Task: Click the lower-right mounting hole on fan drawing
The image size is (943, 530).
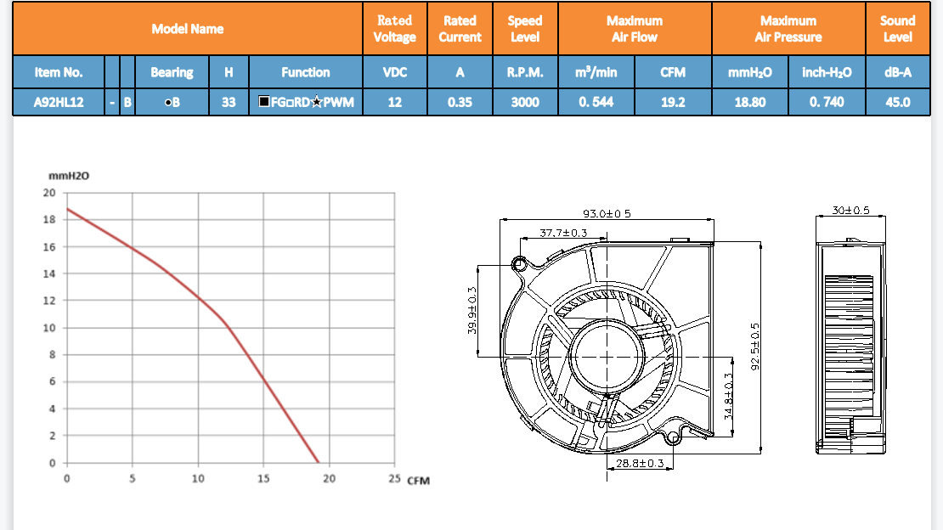Action: (673, 438)
